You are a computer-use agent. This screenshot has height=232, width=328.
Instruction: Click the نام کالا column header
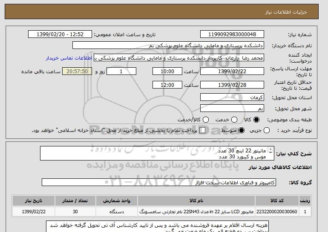click(x=196, y=200)
